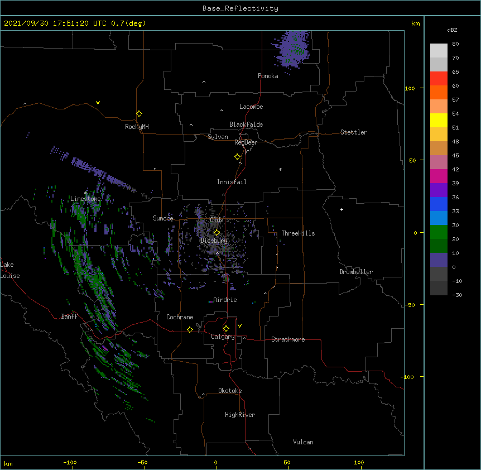Click the Banff label

(x=69, y=316)
